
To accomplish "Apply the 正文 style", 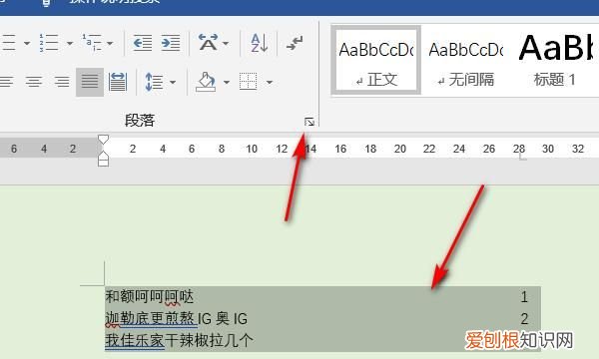I will point(376,60).
